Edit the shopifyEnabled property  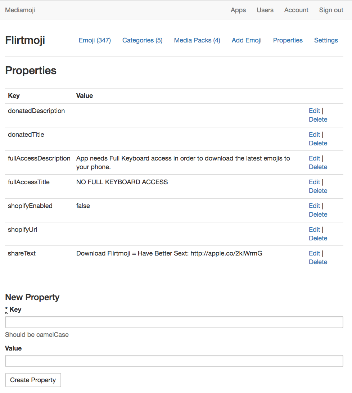tap(314, 206)
